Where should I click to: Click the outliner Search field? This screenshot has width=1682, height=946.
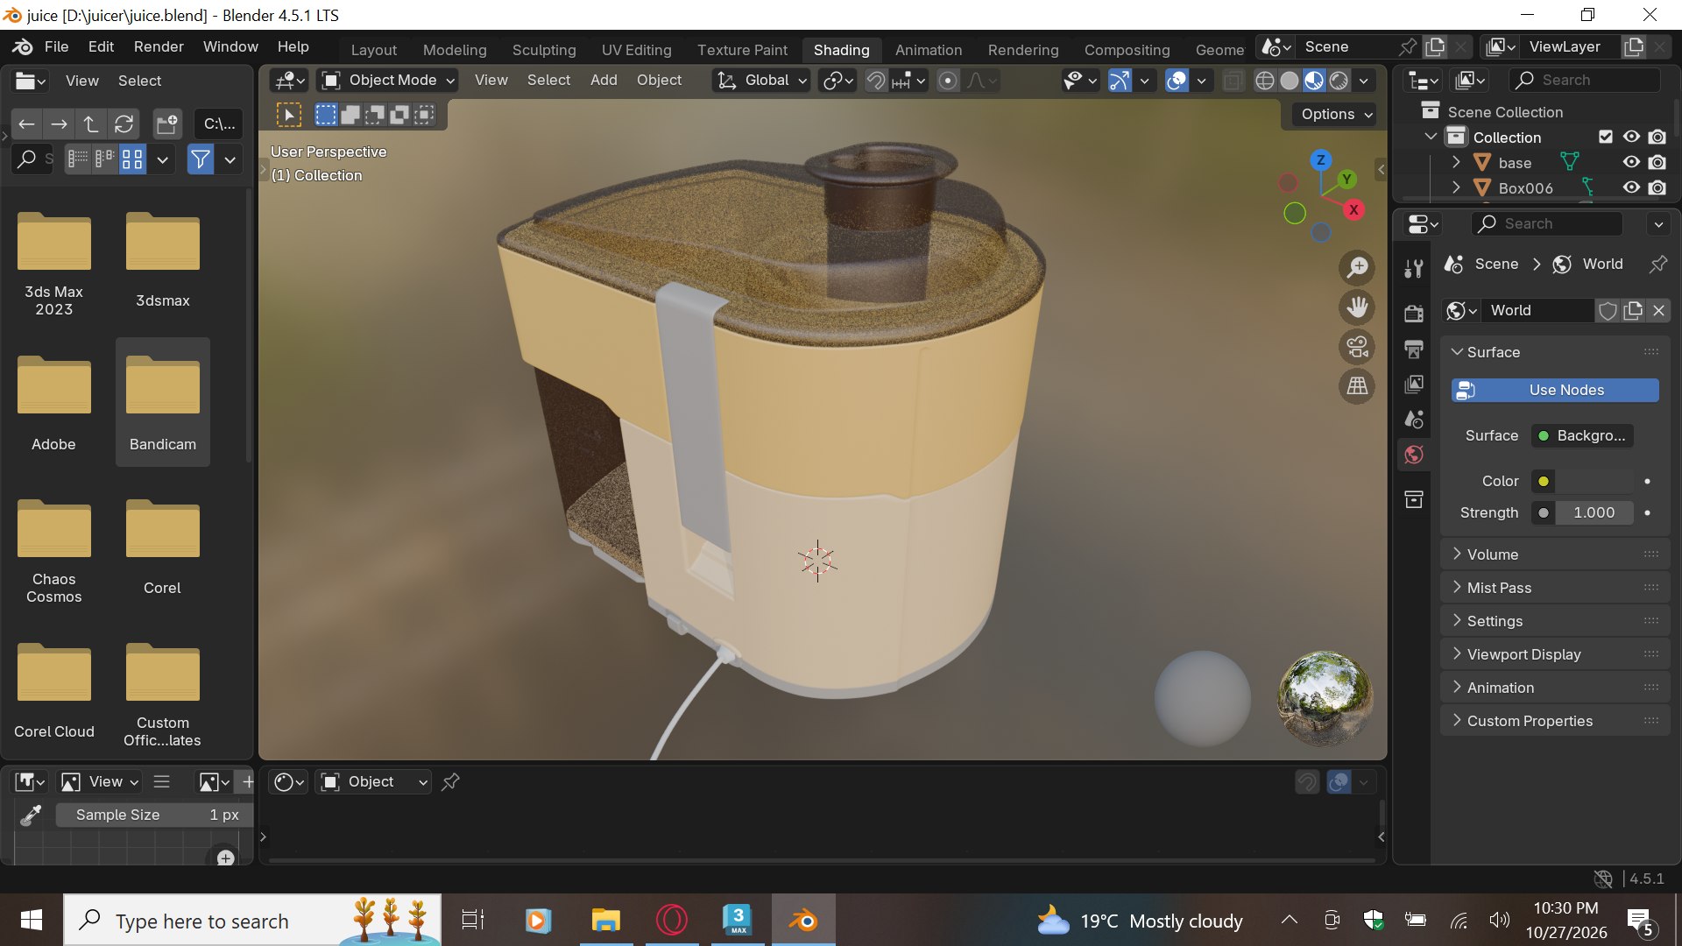point(1586,80)
